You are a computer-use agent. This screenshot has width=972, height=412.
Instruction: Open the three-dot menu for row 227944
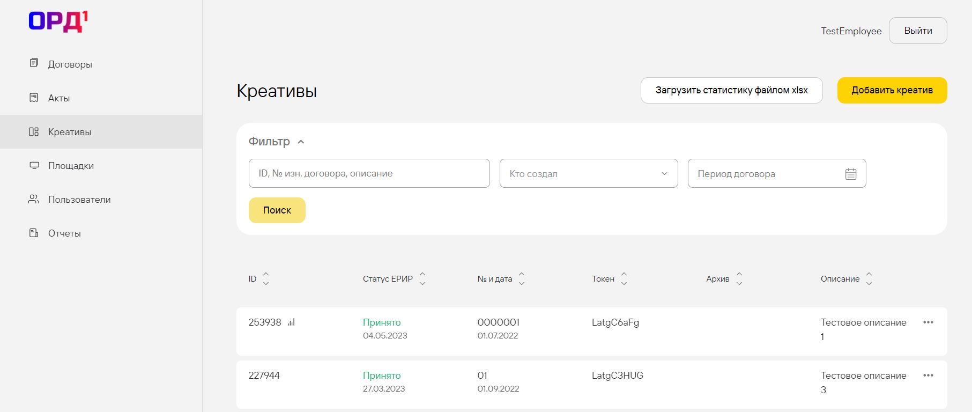pyautogui.click(x=928, y=376)
